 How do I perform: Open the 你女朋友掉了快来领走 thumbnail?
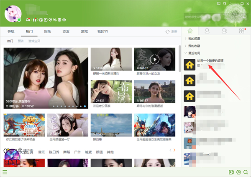click(x=24, y=125)
